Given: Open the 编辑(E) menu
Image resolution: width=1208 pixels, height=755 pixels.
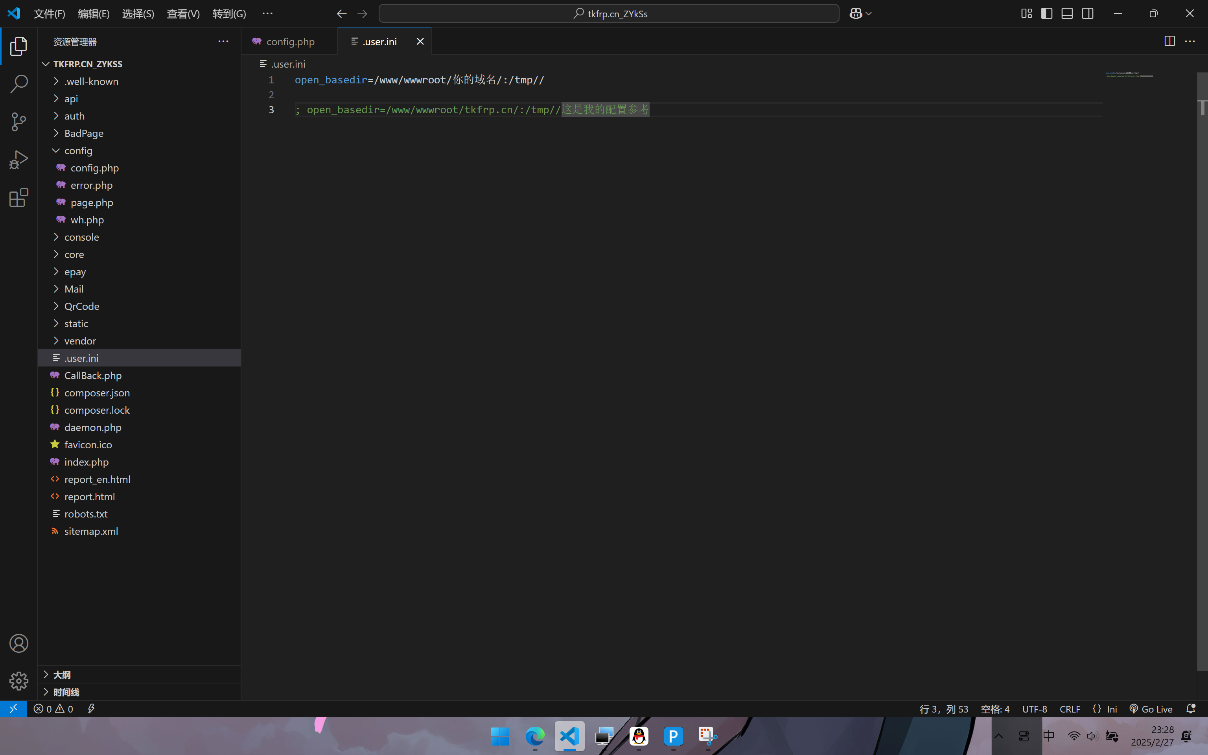Looking at the screenshot, I should pyautogui.click(x=93, y=13).
